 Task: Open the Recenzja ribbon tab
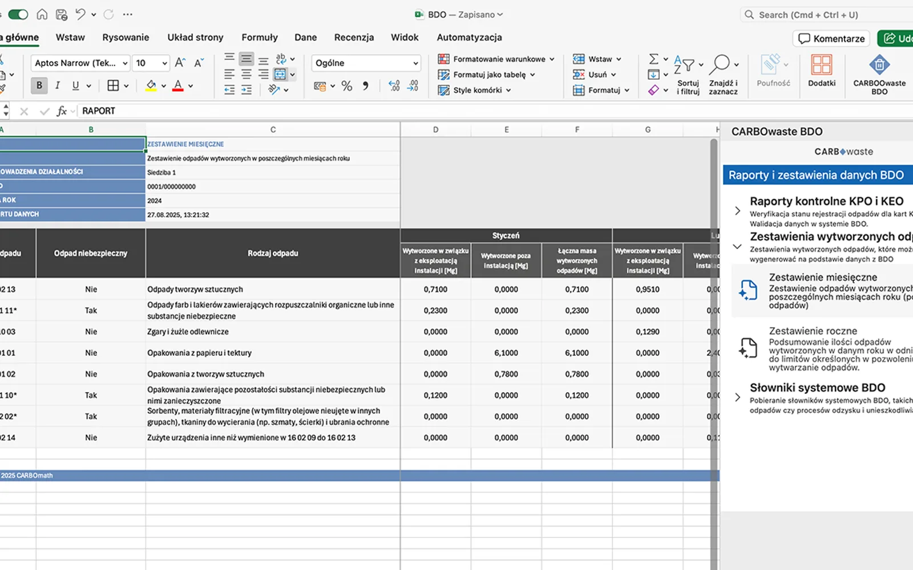[354, 38]
